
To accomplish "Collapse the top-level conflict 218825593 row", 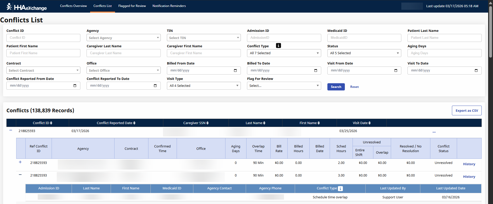I will click(11, 130).
